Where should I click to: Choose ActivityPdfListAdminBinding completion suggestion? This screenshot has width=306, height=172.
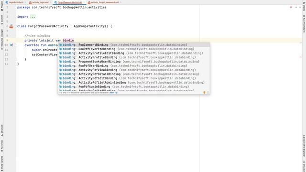(134, 83)
